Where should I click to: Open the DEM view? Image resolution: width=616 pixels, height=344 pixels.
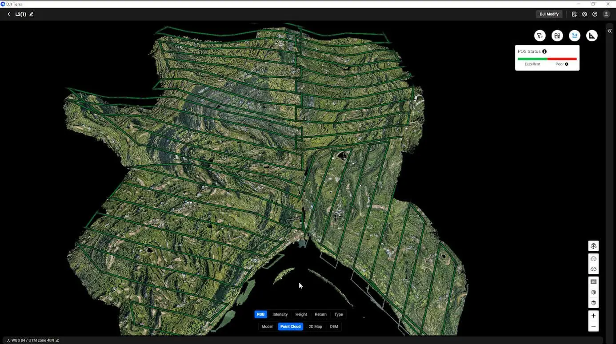pyautogui.click(x=334, y=327)
